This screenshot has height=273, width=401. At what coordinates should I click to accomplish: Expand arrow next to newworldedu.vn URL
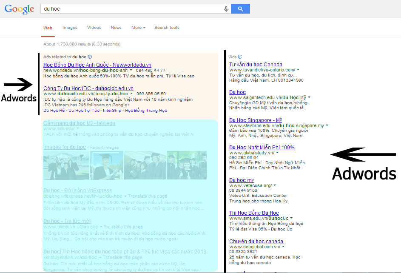pyautogui.click(x=131, y=70)
